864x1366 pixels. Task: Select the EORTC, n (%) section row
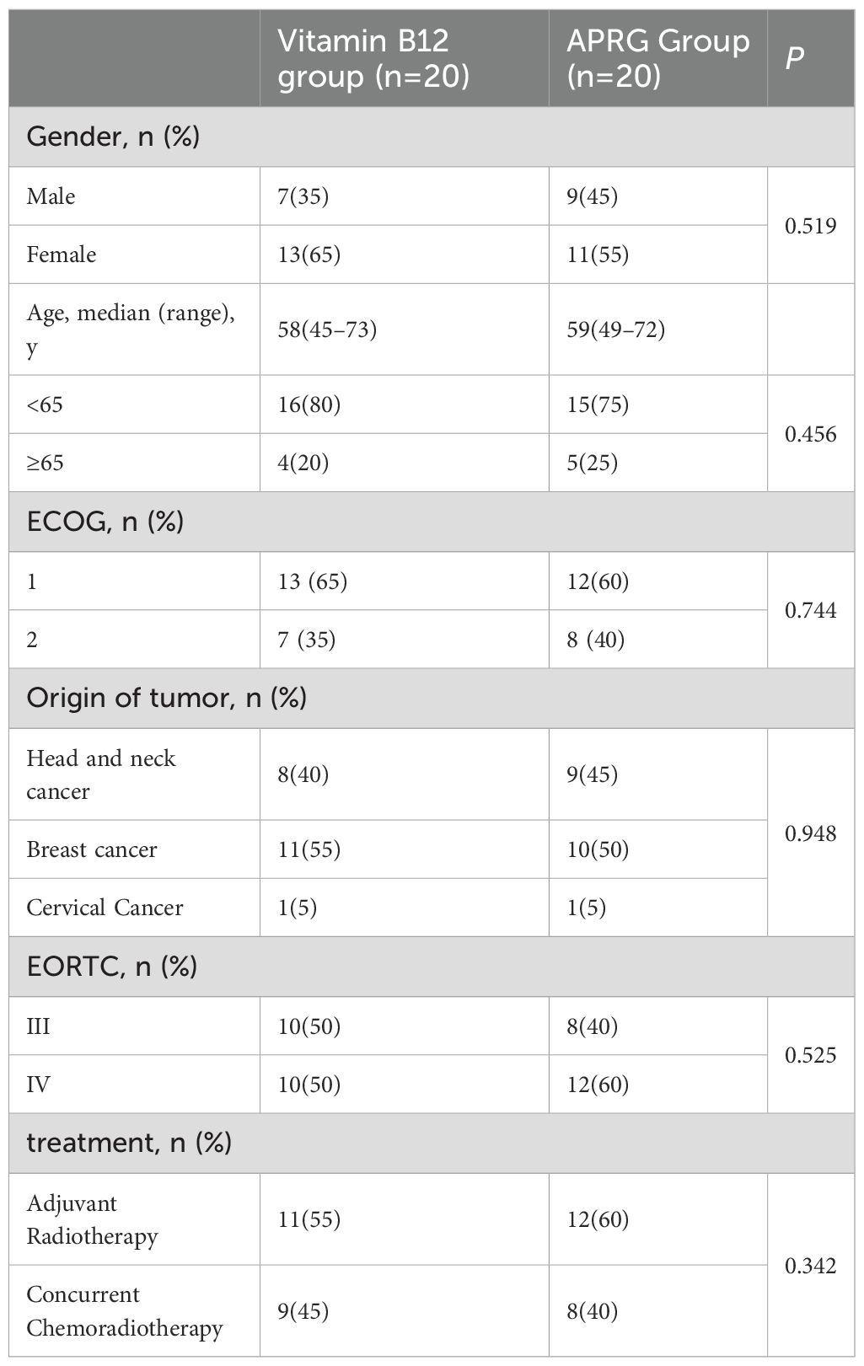112,967
